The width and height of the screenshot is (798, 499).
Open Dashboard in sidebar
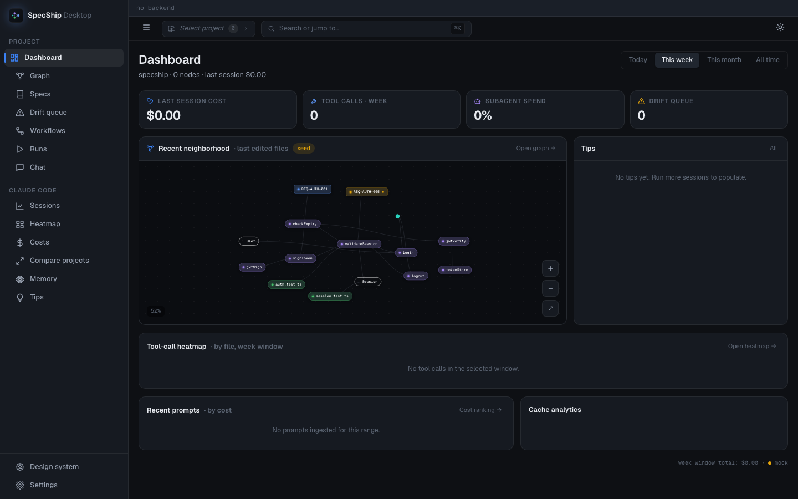pos(64,58)
